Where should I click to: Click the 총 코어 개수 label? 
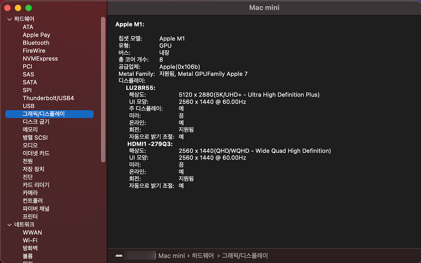coord(134,59)
